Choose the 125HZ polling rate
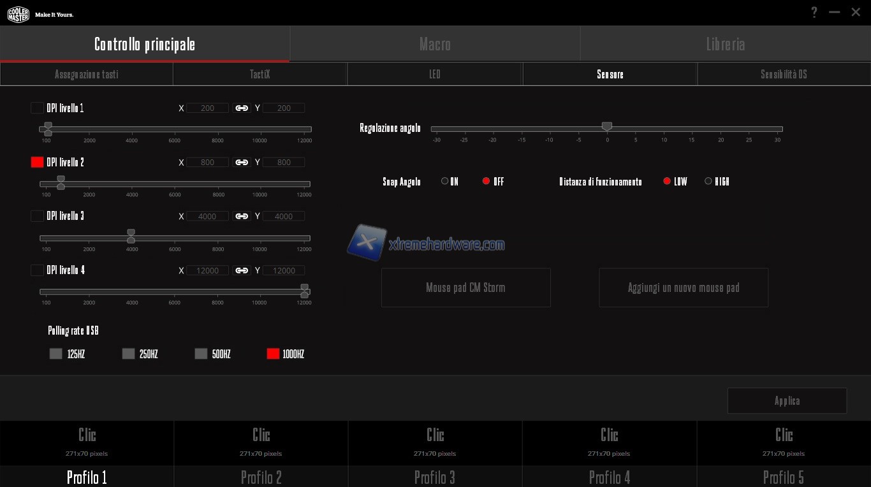 56,354
